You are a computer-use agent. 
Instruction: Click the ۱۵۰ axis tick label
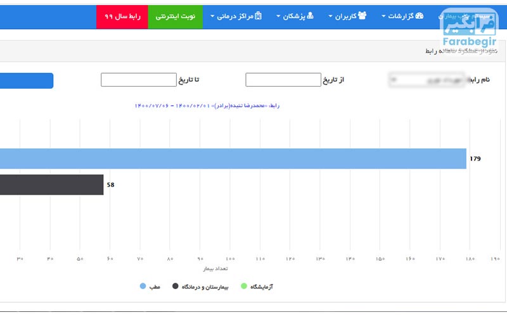(380, 259)
